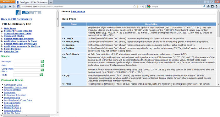Click the search magnifier icon

204,7
